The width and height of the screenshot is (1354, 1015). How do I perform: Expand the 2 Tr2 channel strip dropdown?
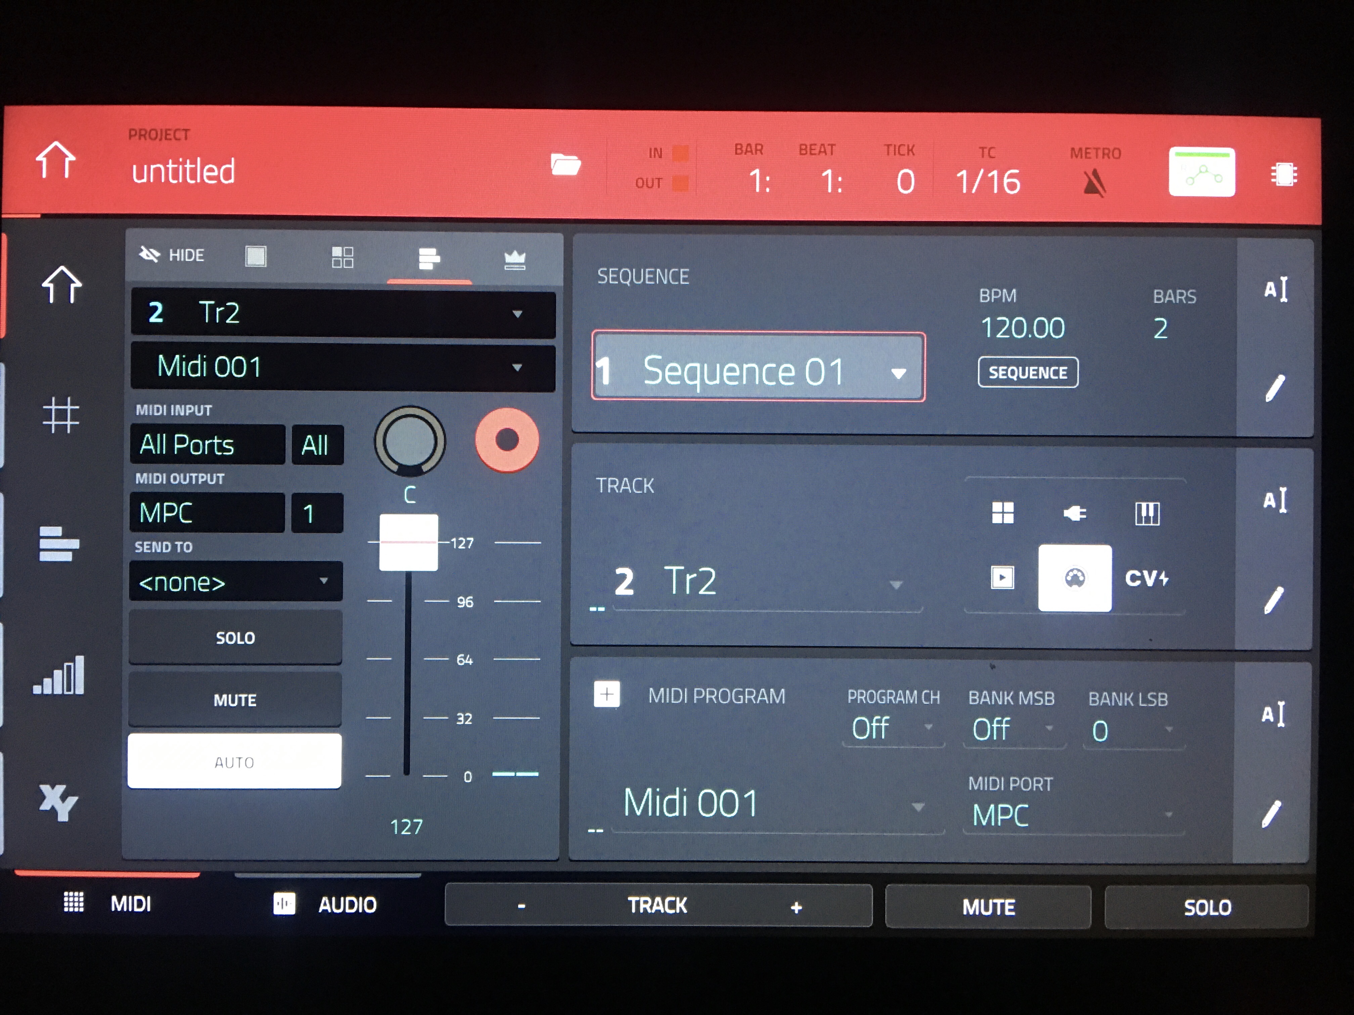(x=344, y=313)
